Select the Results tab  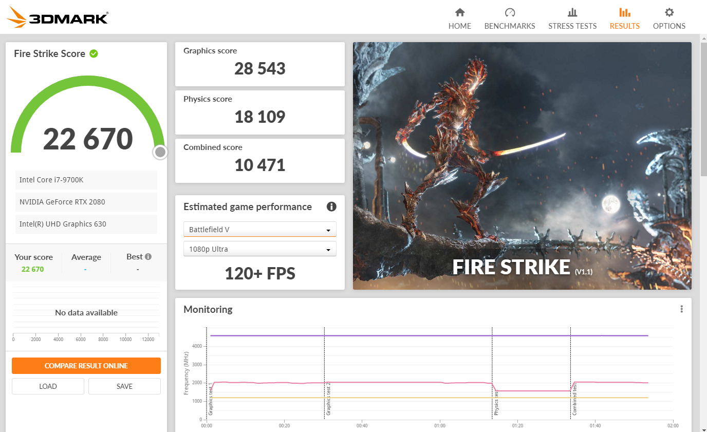pos(624,19)
